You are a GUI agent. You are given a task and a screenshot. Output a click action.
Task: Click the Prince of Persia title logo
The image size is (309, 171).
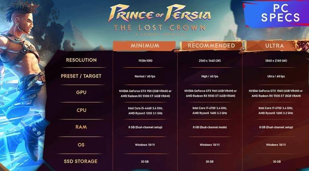[160, 13]
